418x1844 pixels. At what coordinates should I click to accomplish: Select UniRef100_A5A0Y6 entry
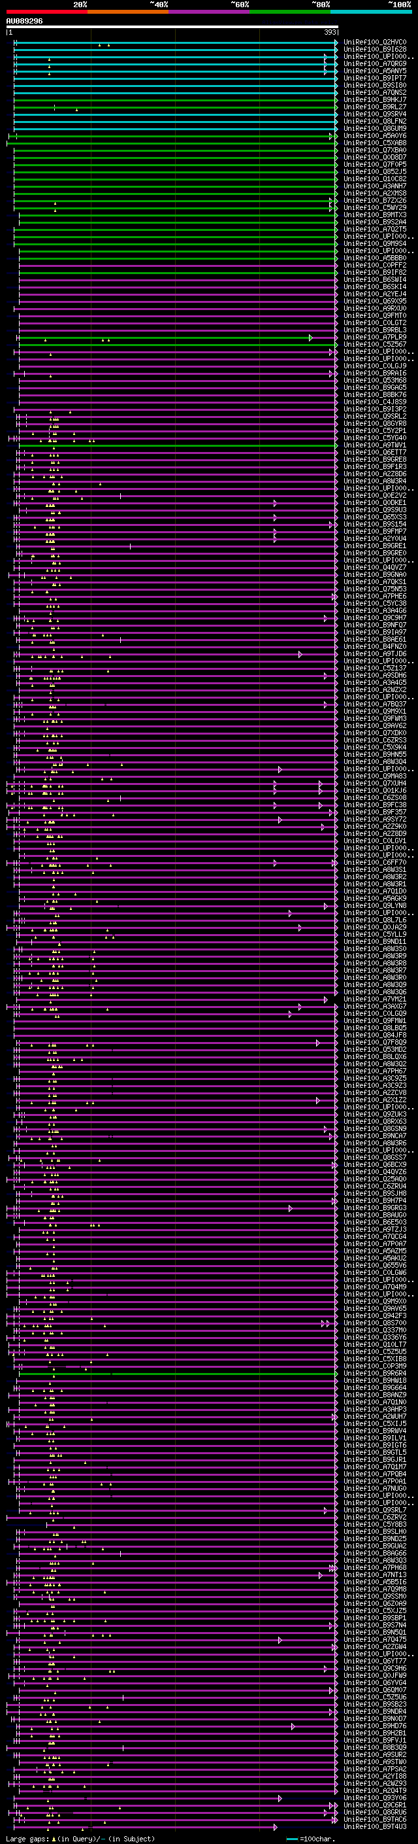[x=375, y=135]
